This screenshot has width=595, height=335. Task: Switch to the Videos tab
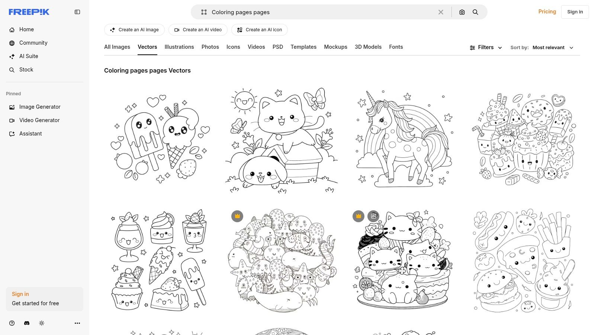pos(256,47)
